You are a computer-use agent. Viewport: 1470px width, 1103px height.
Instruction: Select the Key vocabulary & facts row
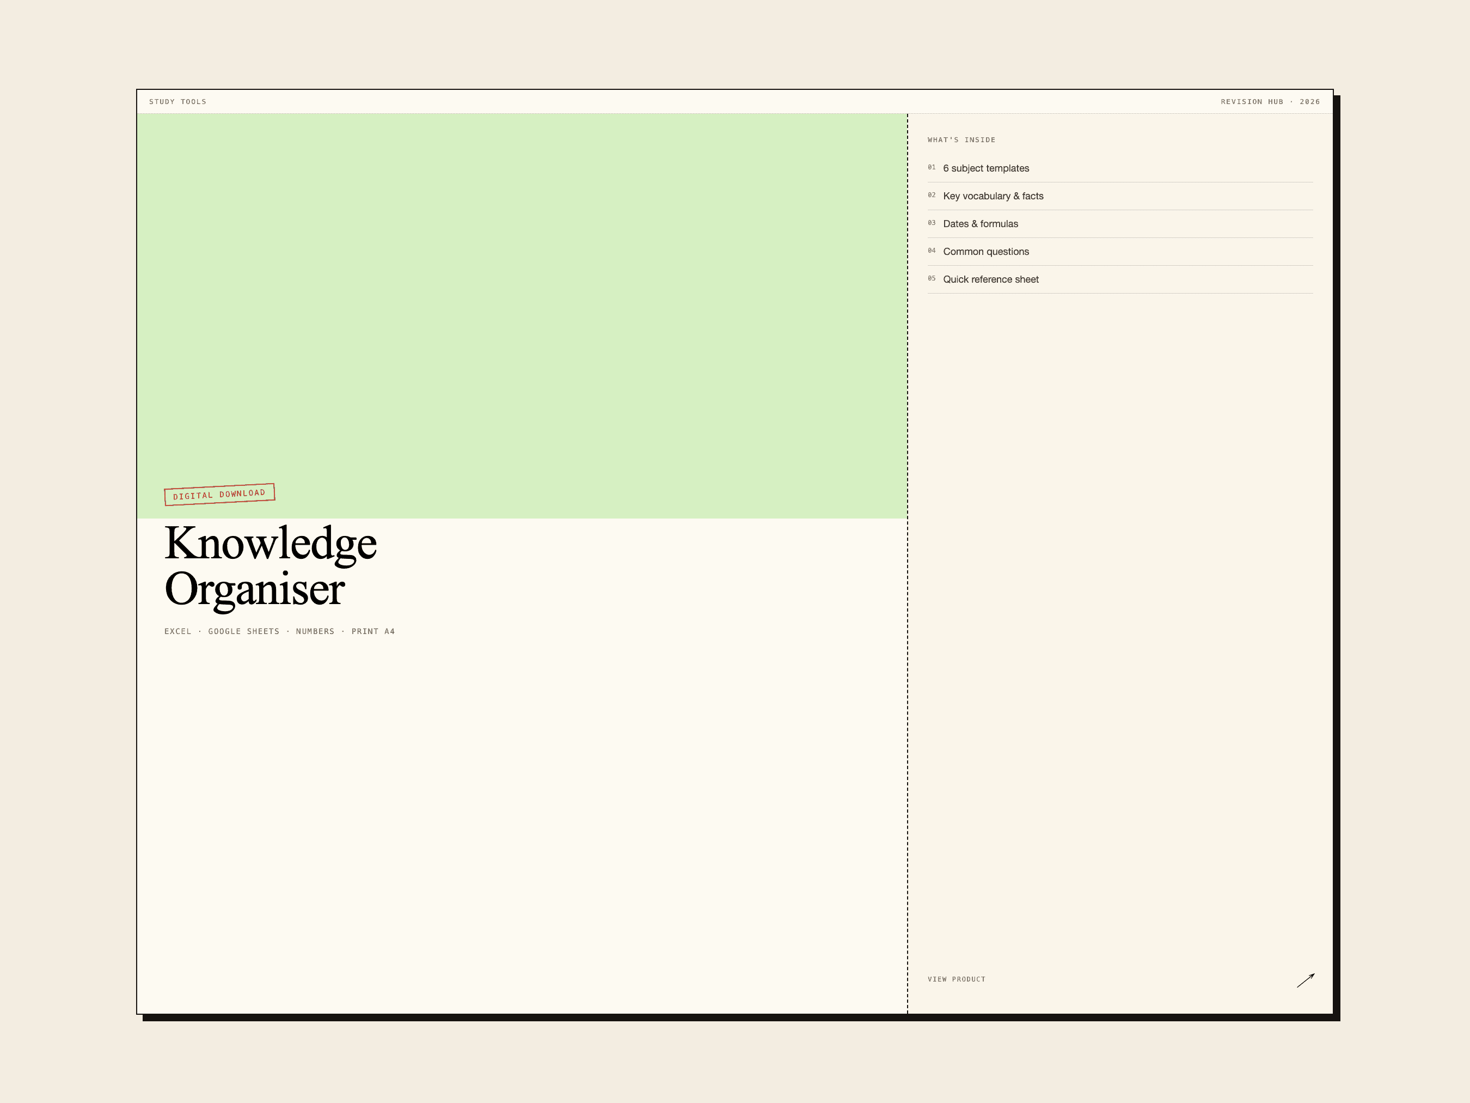1120,196
